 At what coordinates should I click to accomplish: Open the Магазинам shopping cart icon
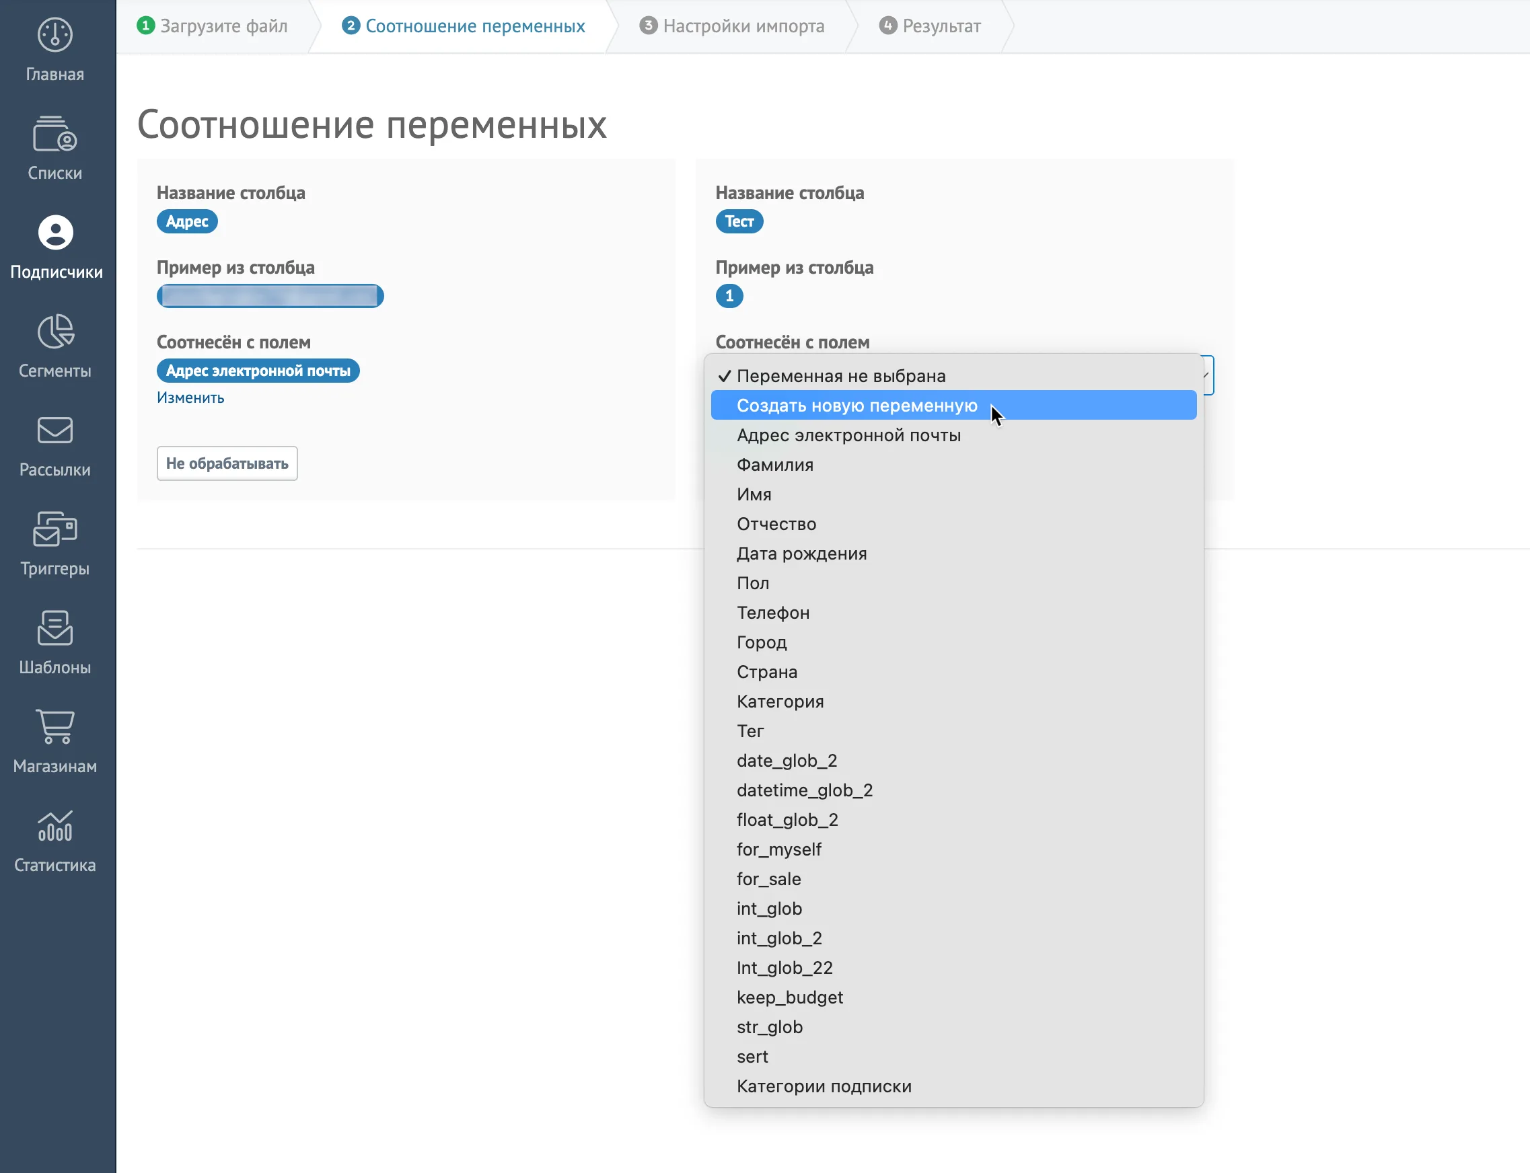point(55,726)
